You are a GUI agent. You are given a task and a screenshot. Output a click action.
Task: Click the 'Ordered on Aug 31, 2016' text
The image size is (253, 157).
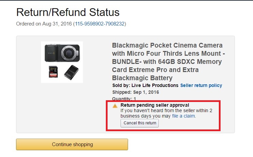pyautogui.click(x=44, y=24)
